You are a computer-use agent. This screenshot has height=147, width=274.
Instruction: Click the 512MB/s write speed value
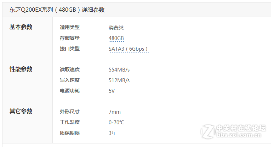click(x=119, y=80)
